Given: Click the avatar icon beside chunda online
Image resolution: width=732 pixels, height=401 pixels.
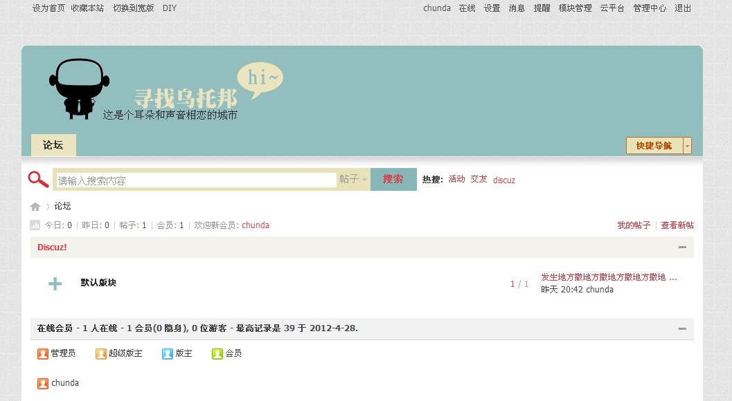Looking at the screenshot, I should [43, 383].
